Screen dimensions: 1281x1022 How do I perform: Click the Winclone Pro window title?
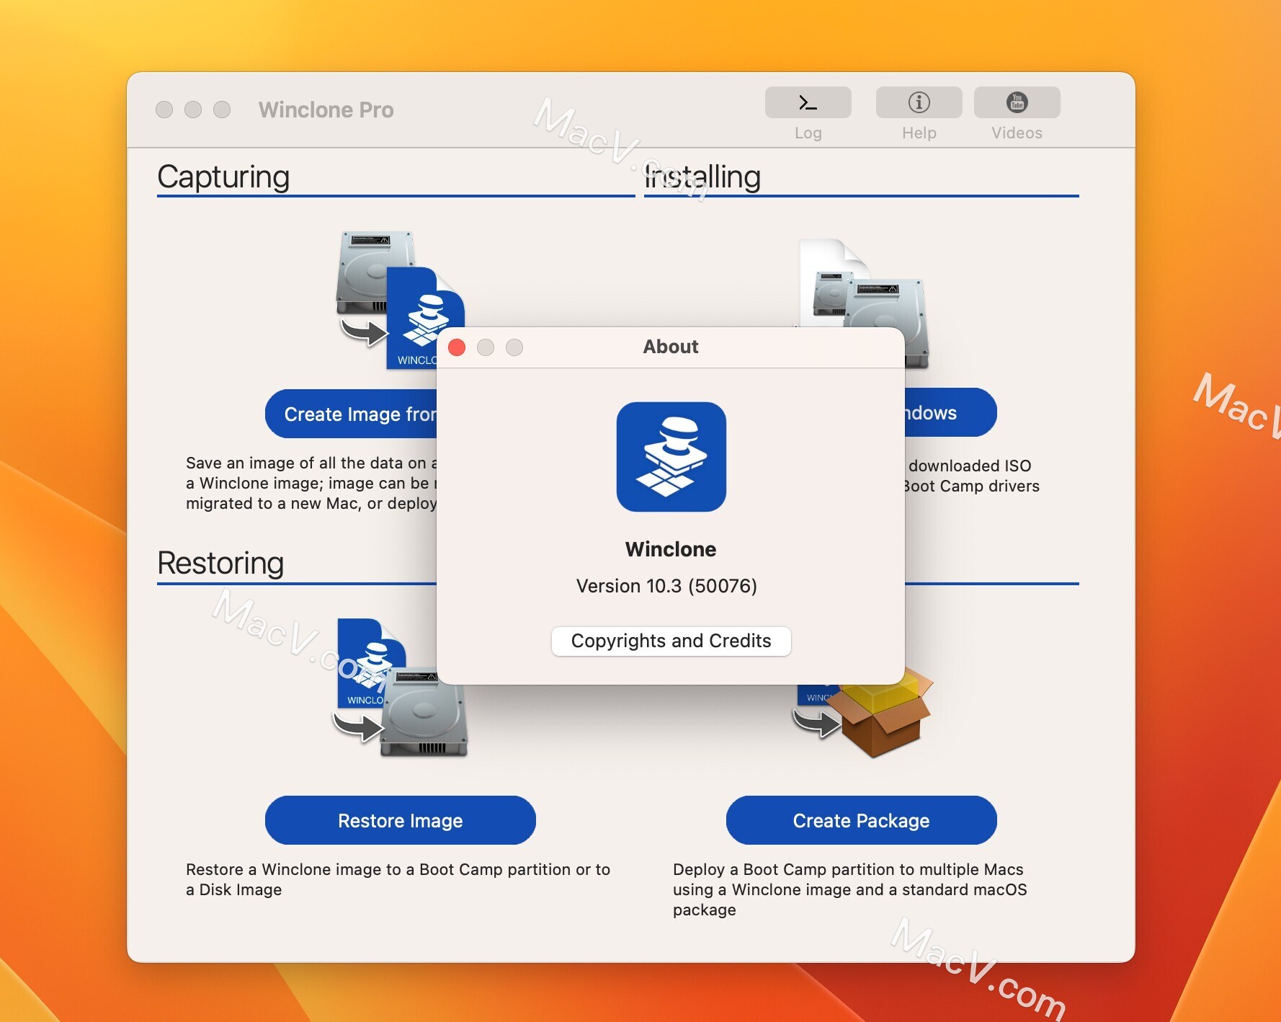point(326,110)
